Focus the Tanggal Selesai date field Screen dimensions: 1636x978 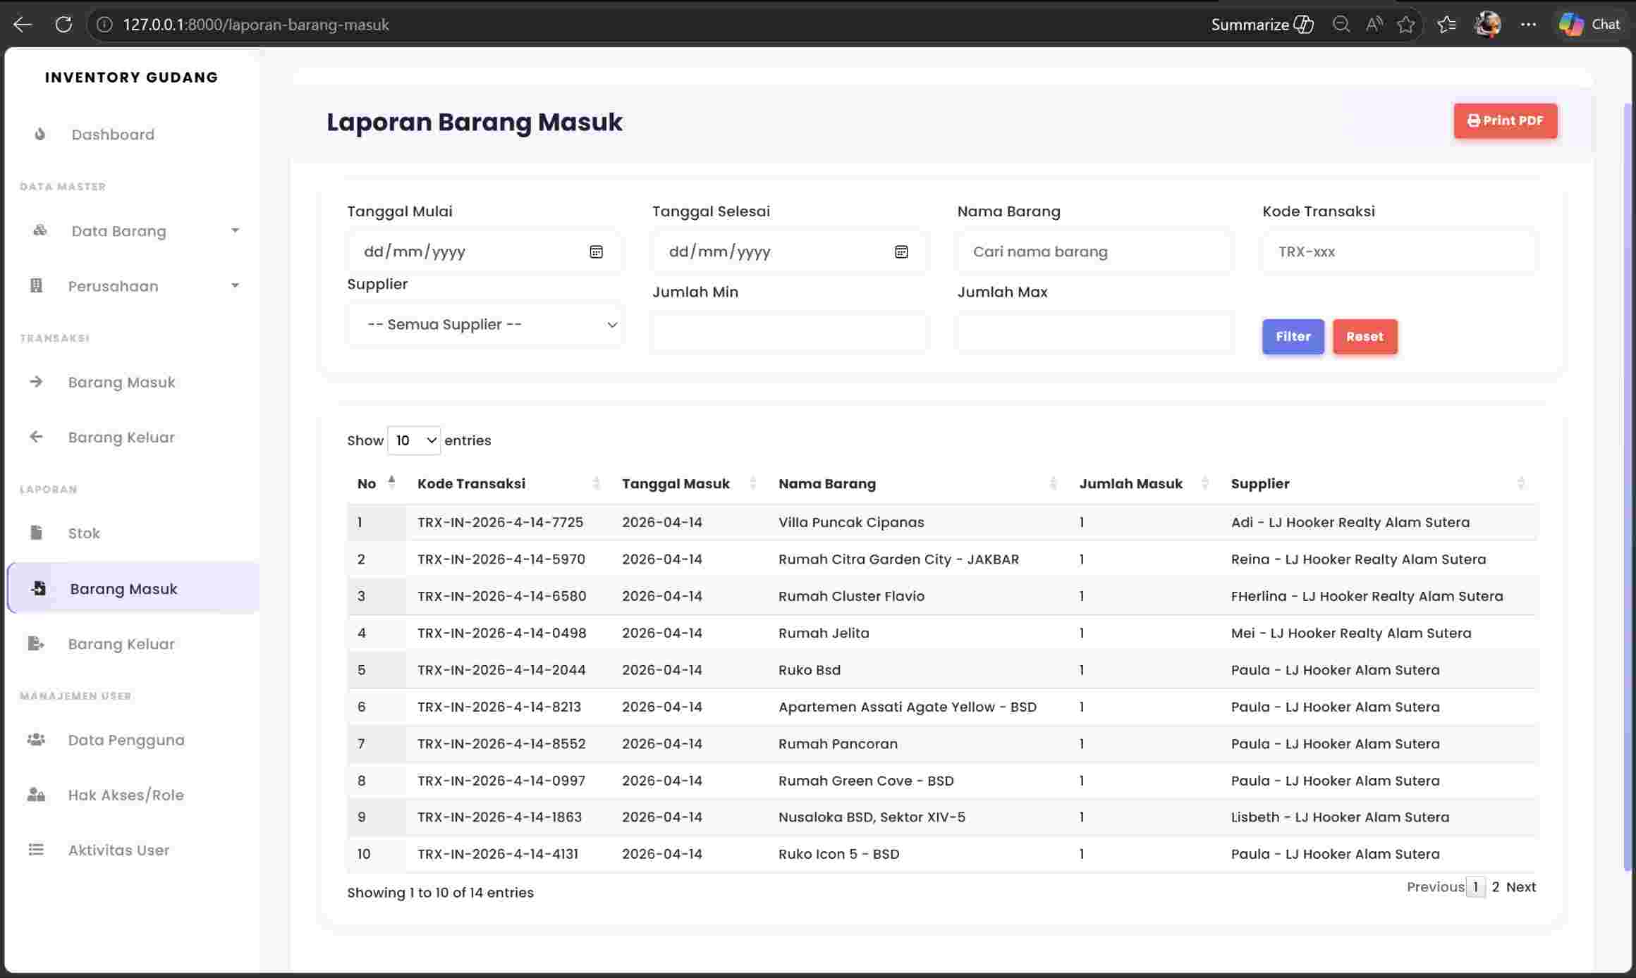(789, 252)
